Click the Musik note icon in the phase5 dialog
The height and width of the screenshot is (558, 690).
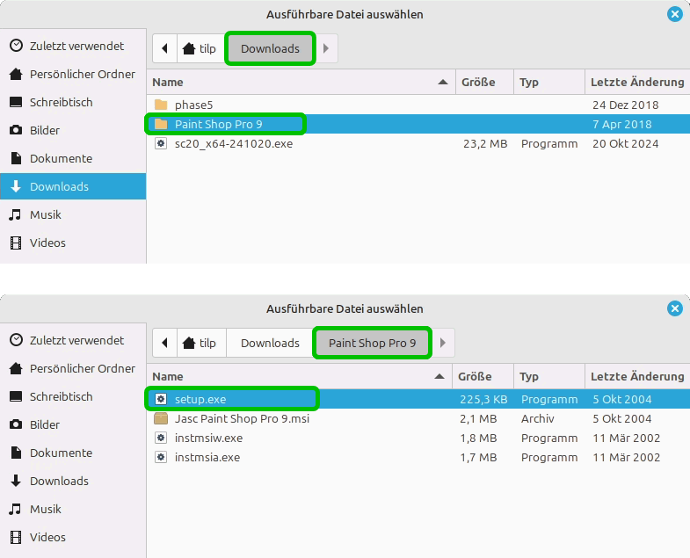click(x=16, y=215)
